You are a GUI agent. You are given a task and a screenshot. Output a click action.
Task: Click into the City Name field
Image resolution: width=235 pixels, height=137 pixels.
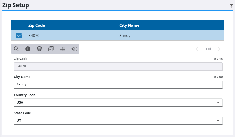point(118,85)
